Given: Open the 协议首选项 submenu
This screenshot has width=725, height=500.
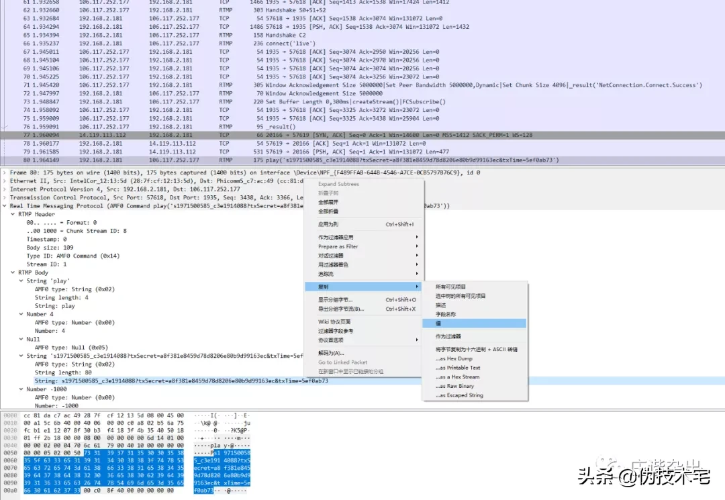Looking at the screenshot, I should click(363, 340).
